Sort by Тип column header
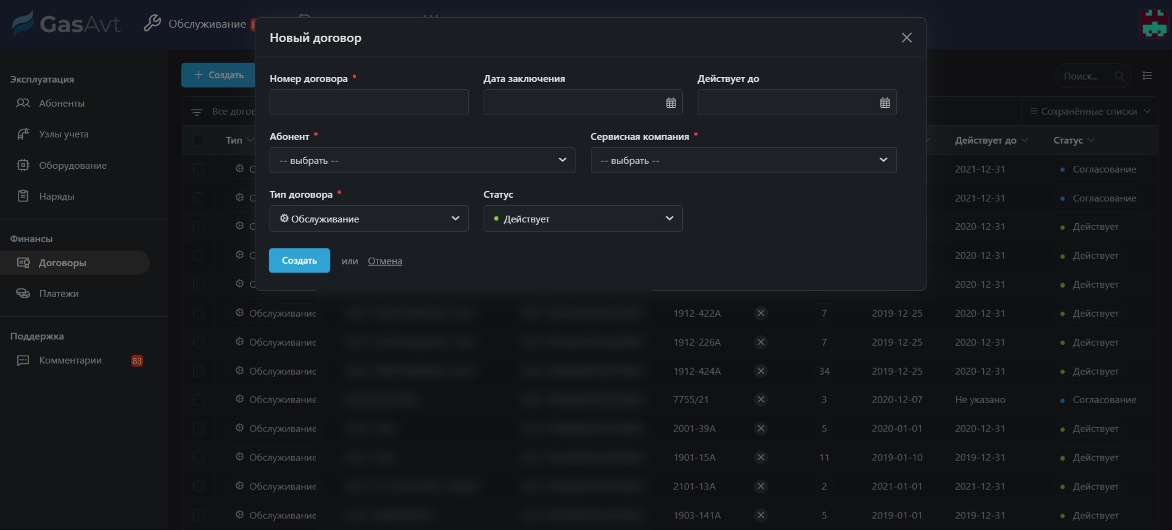The width and height of the screenshot is (1172, 530). pos(239,141)
